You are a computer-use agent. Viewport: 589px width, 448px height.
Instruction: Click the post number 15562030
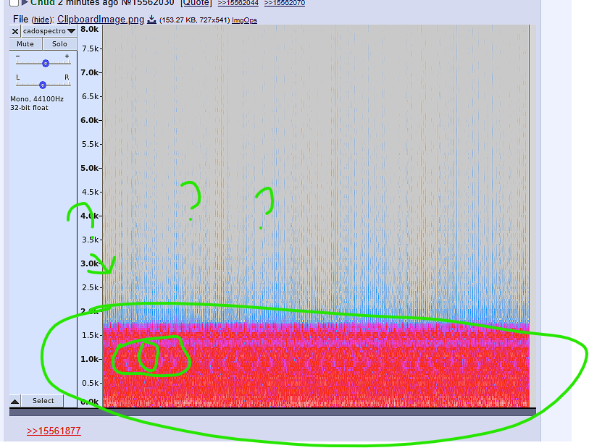pyautogui.click(x=149, y=3)
